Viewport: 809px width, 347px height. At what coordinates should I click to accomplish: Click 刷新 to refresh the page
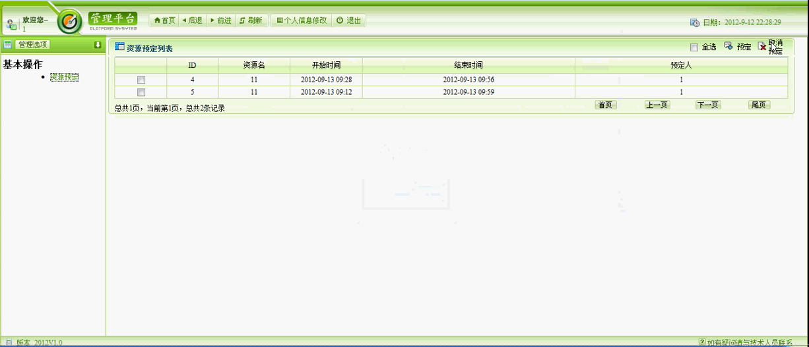pyautogui.click(x=251, y=20)
